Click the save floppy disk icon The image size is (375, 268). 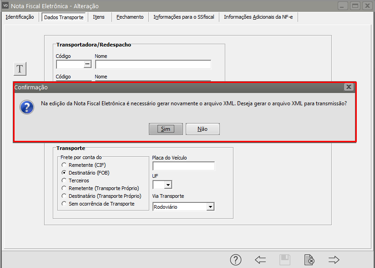tap(285, 260)
